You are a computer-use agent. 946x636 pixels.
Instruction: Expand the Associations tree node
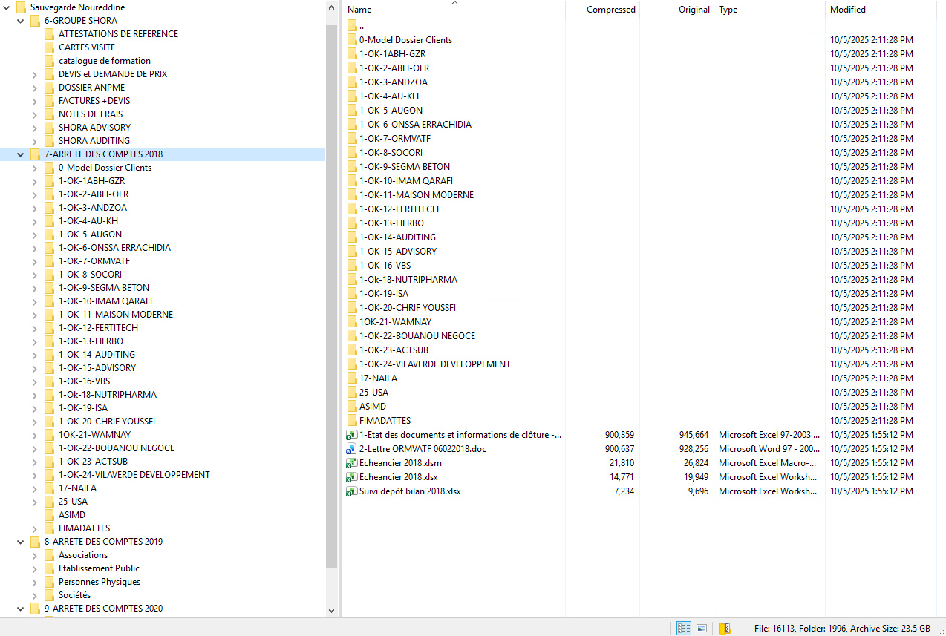(35, 555)
